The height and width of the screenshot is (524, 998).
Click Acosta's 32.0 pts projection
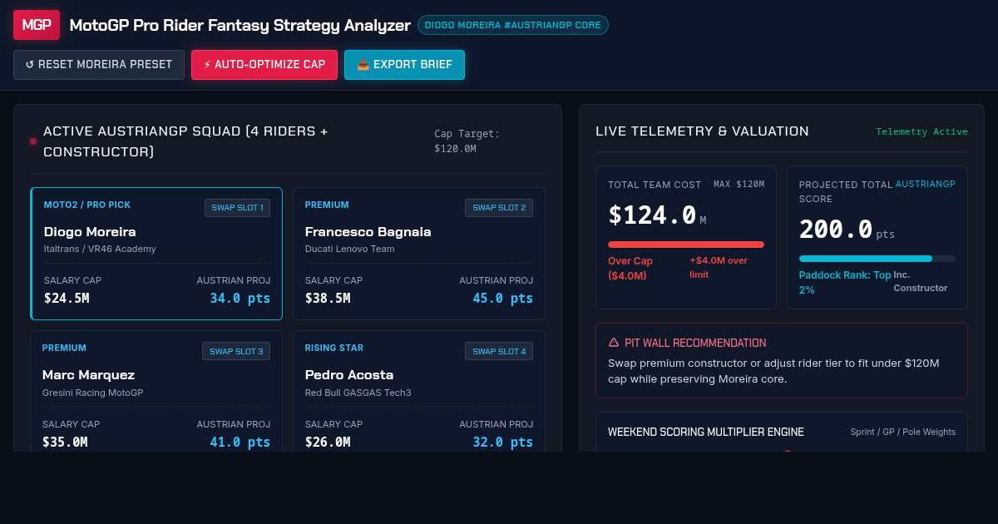coord(503,442)
